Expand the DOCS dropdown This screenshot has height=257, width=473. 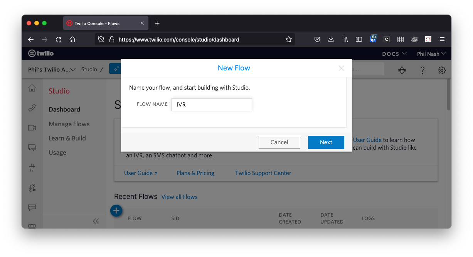coord(394,53)
